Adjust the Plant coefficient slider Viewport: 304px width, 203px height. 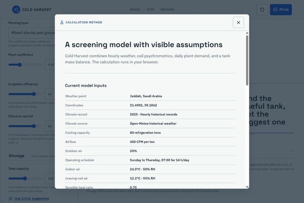pyautogui.click(x=25, y=65)
